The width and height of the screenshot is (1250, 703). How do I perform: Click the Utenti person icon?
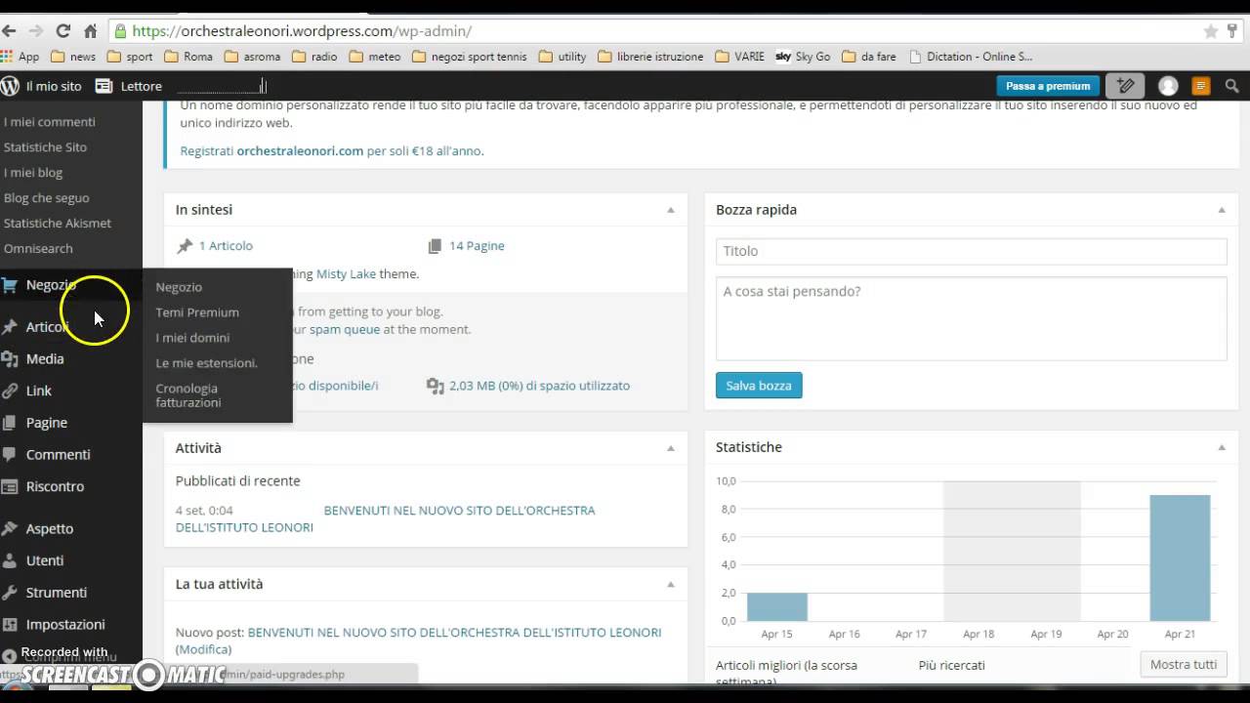coord(10,560)
